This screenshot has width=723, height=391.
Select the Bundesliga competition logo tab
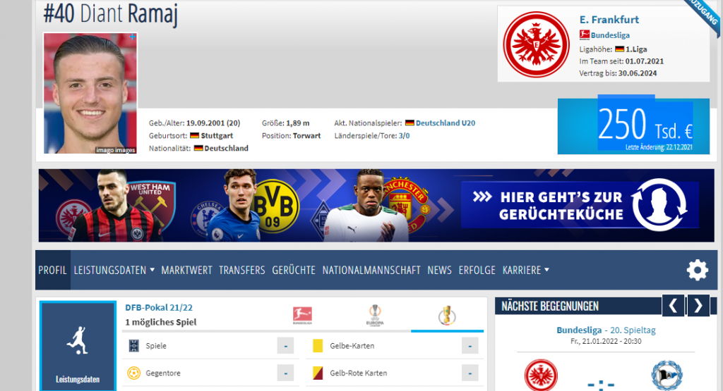[x=302, y=316]
